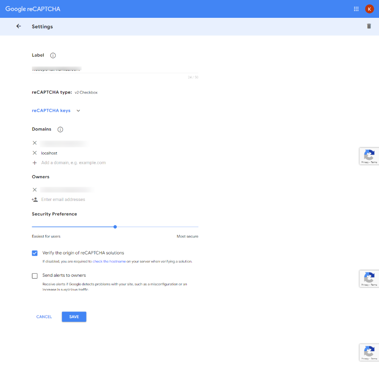Open the account avatar menu
Screen dimensions: 379x365
coord(369,9)
